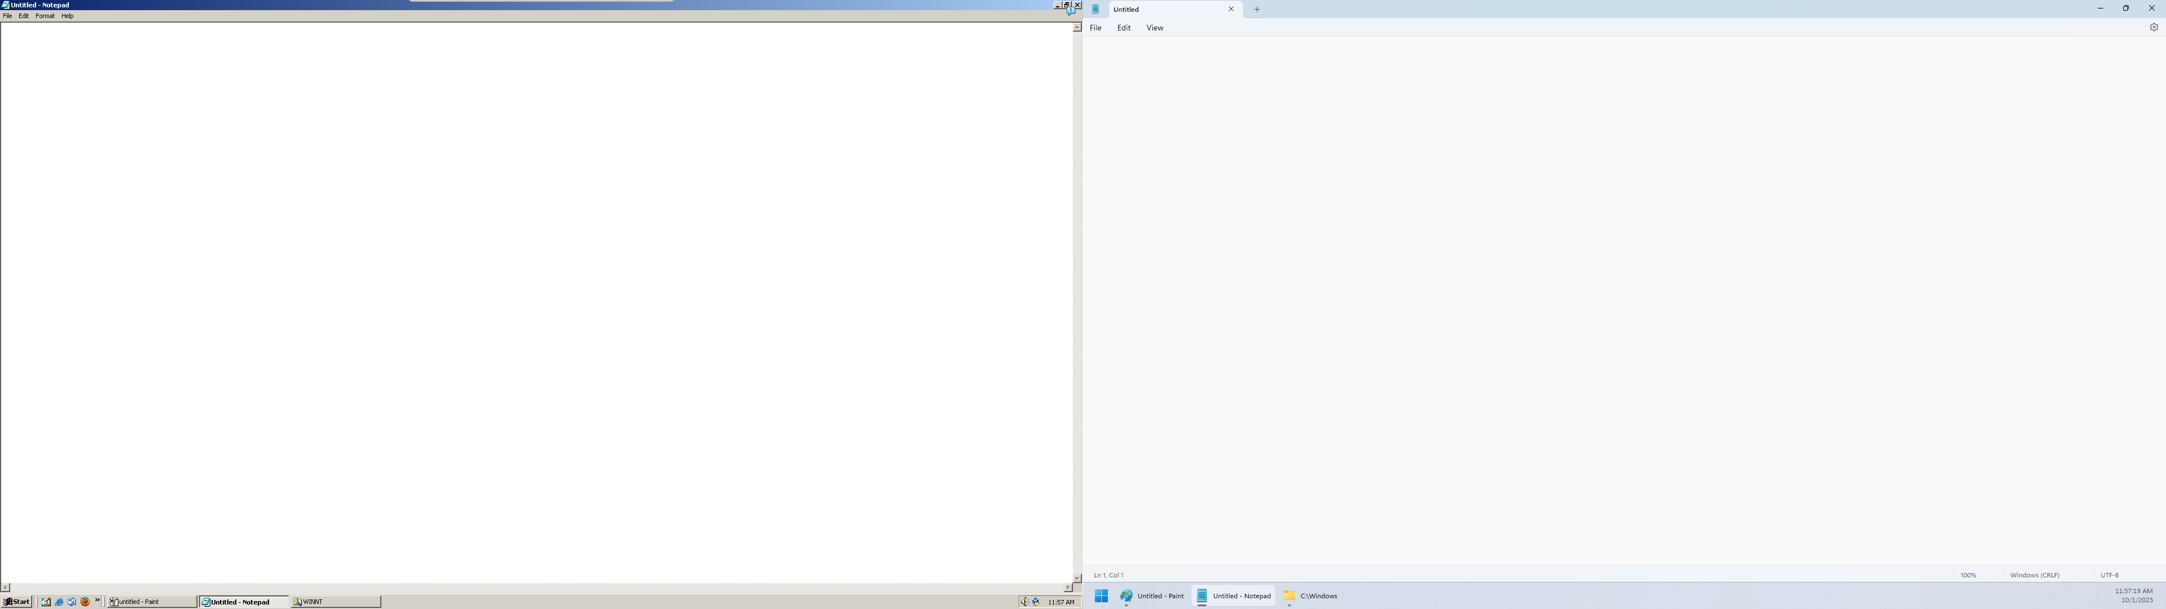Click the Show Desktop quick launch icon
The image size is (2166, 609).
coord(46,602)
